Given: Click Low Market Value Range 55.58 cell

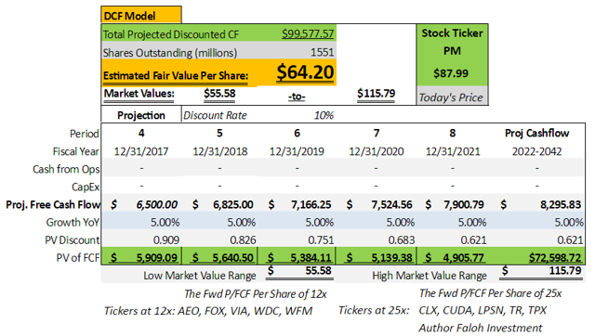Looking at the screenshot, I should click(x=299, y=271).
